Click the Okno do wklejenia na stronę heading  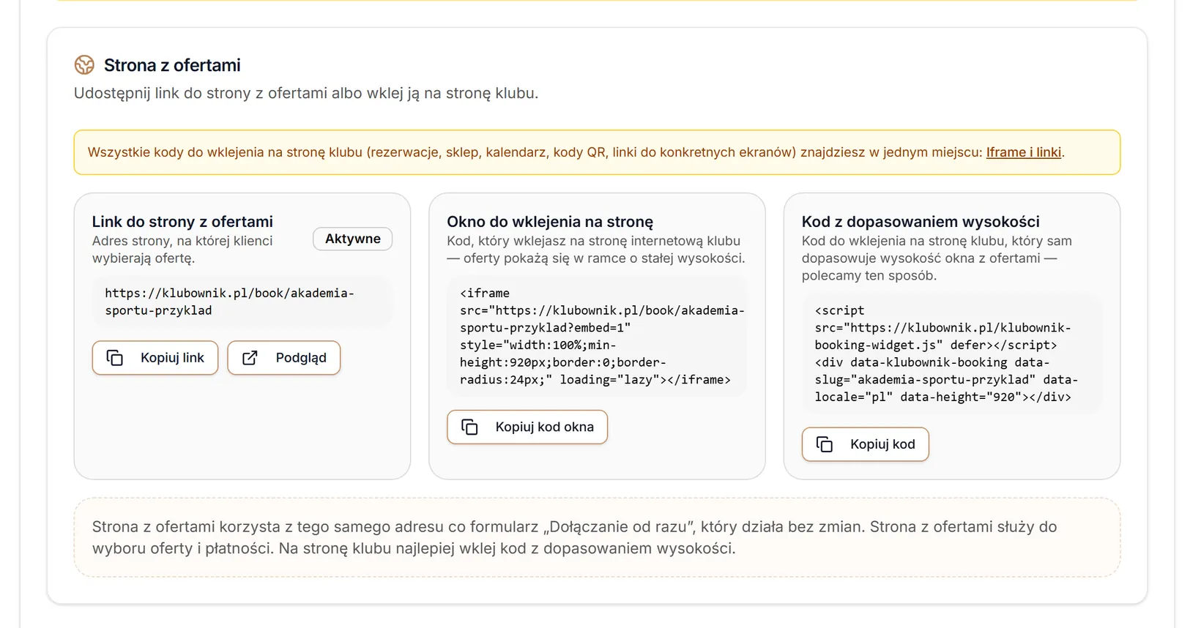coord(550,222)
